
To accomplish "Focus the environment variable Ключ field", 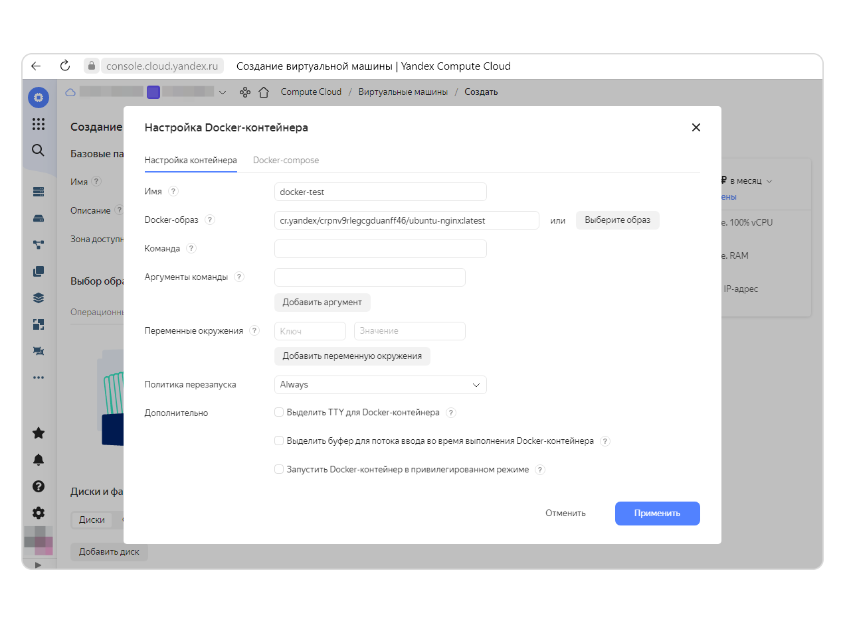I will point(310,331).
